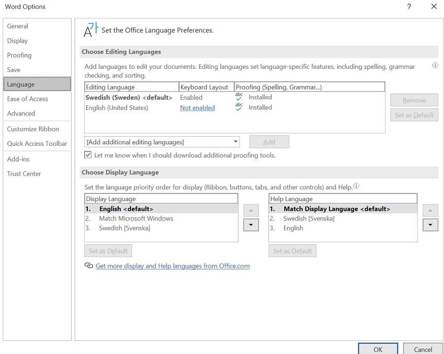Click the chain link icon beside Office.com link
Viewport: 444px width, 354px height.
pyautogui.click(x=89, y=265)
